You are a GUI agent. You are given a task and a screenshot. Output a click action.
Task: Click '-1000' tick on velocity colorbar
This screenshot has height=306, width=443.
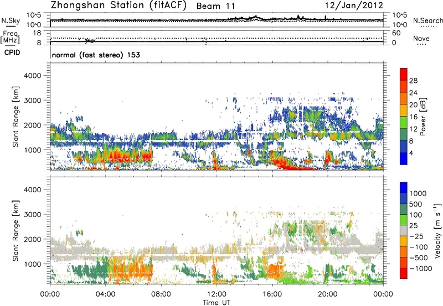click(420, 268)
